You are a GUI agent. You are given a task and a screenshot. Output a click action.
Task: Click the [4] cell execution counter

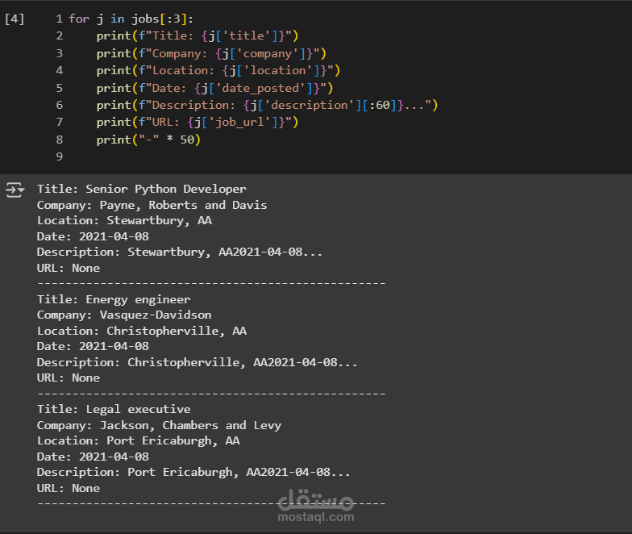coord(15,19)
